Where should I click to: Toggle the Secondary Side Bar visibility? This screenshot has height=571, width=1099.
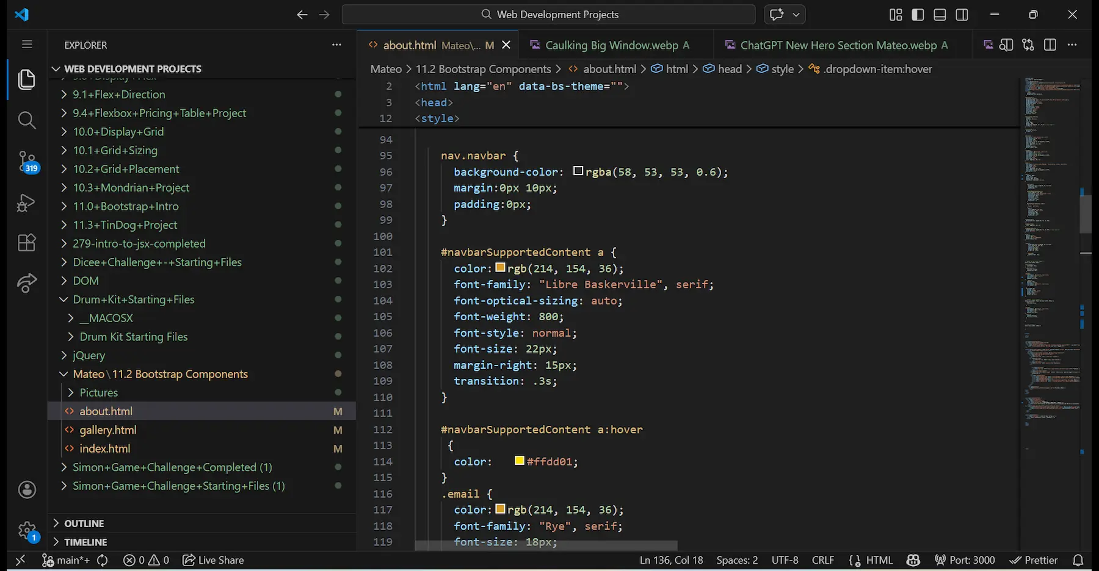[x=962, y=14]
